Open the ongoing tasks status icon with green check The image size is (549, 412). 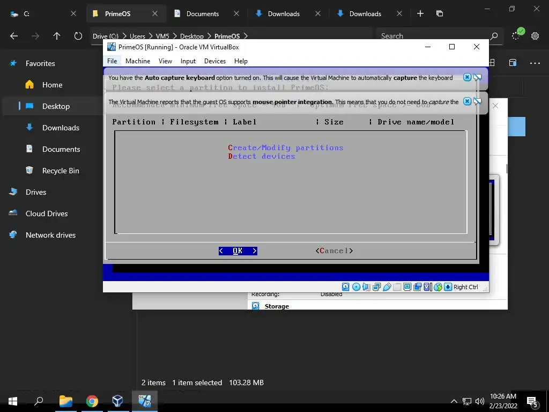[517, 34]
